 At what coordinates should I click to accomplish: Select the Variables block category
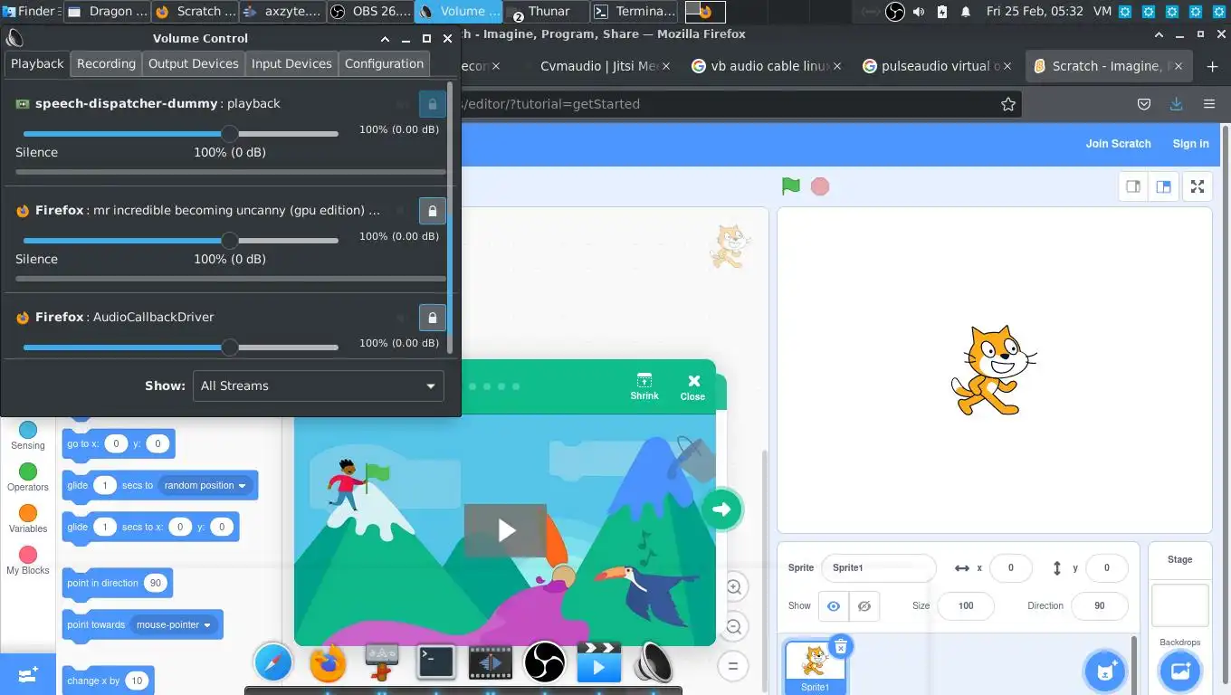[28, 519]
